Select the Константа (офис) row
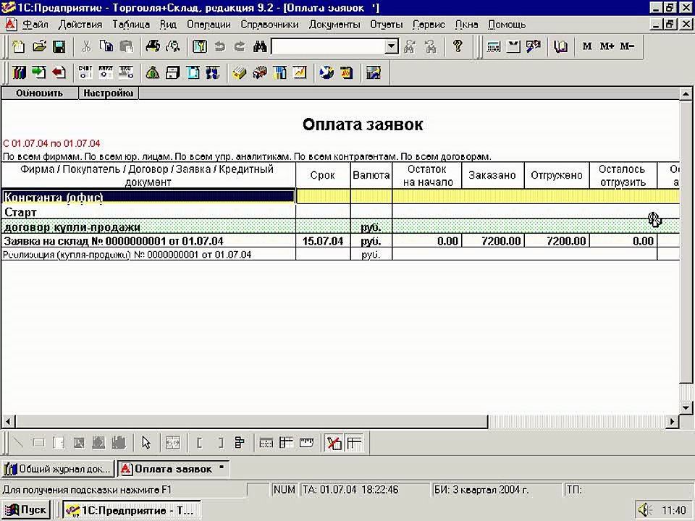The width and height of the screenshot is (695, 521). [x=340, y=197]
